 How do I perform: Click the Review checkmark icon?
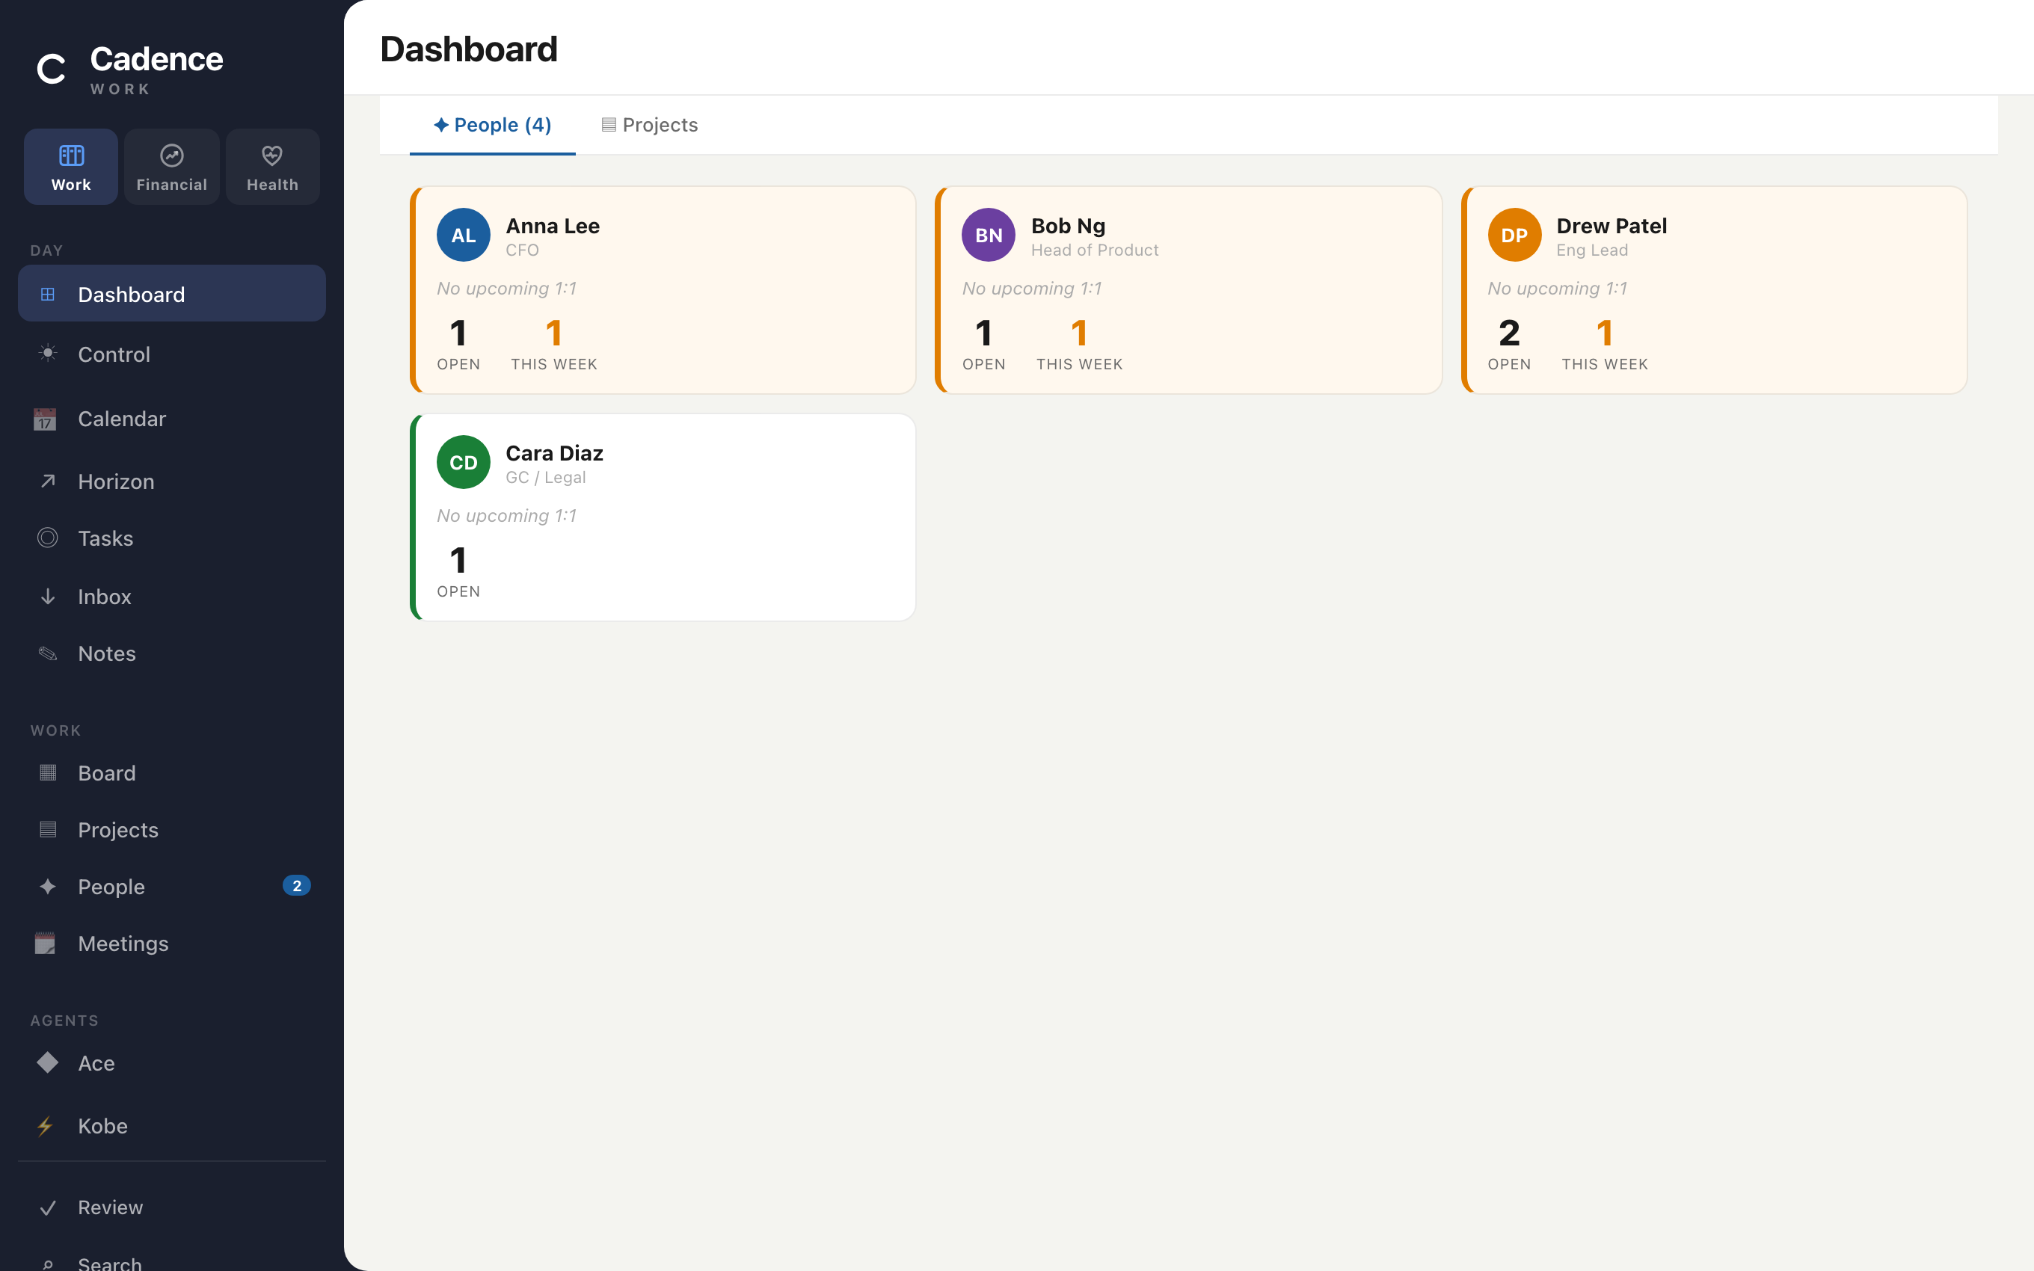pos(48,1207)
